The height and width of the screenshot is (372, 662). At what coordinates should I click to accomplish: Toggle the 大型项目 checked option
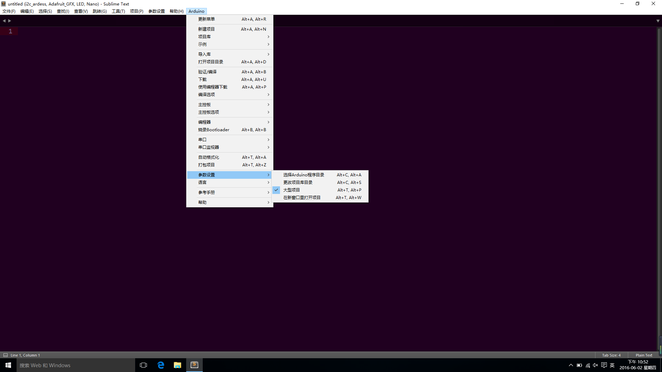320,190
